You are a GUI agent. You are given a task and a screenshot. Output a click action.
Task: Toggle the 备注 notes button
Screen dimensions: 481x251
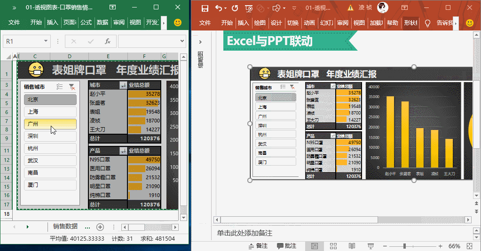(258, 246)
